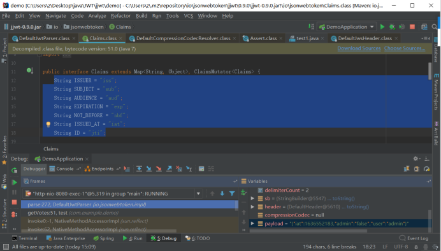Switch to the Debugger tab
The image size is (441, 251).
(34, 169)
